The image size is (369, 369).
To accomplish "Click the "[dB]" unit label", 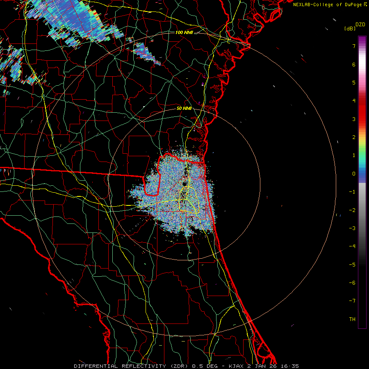I will coord(350,28).
